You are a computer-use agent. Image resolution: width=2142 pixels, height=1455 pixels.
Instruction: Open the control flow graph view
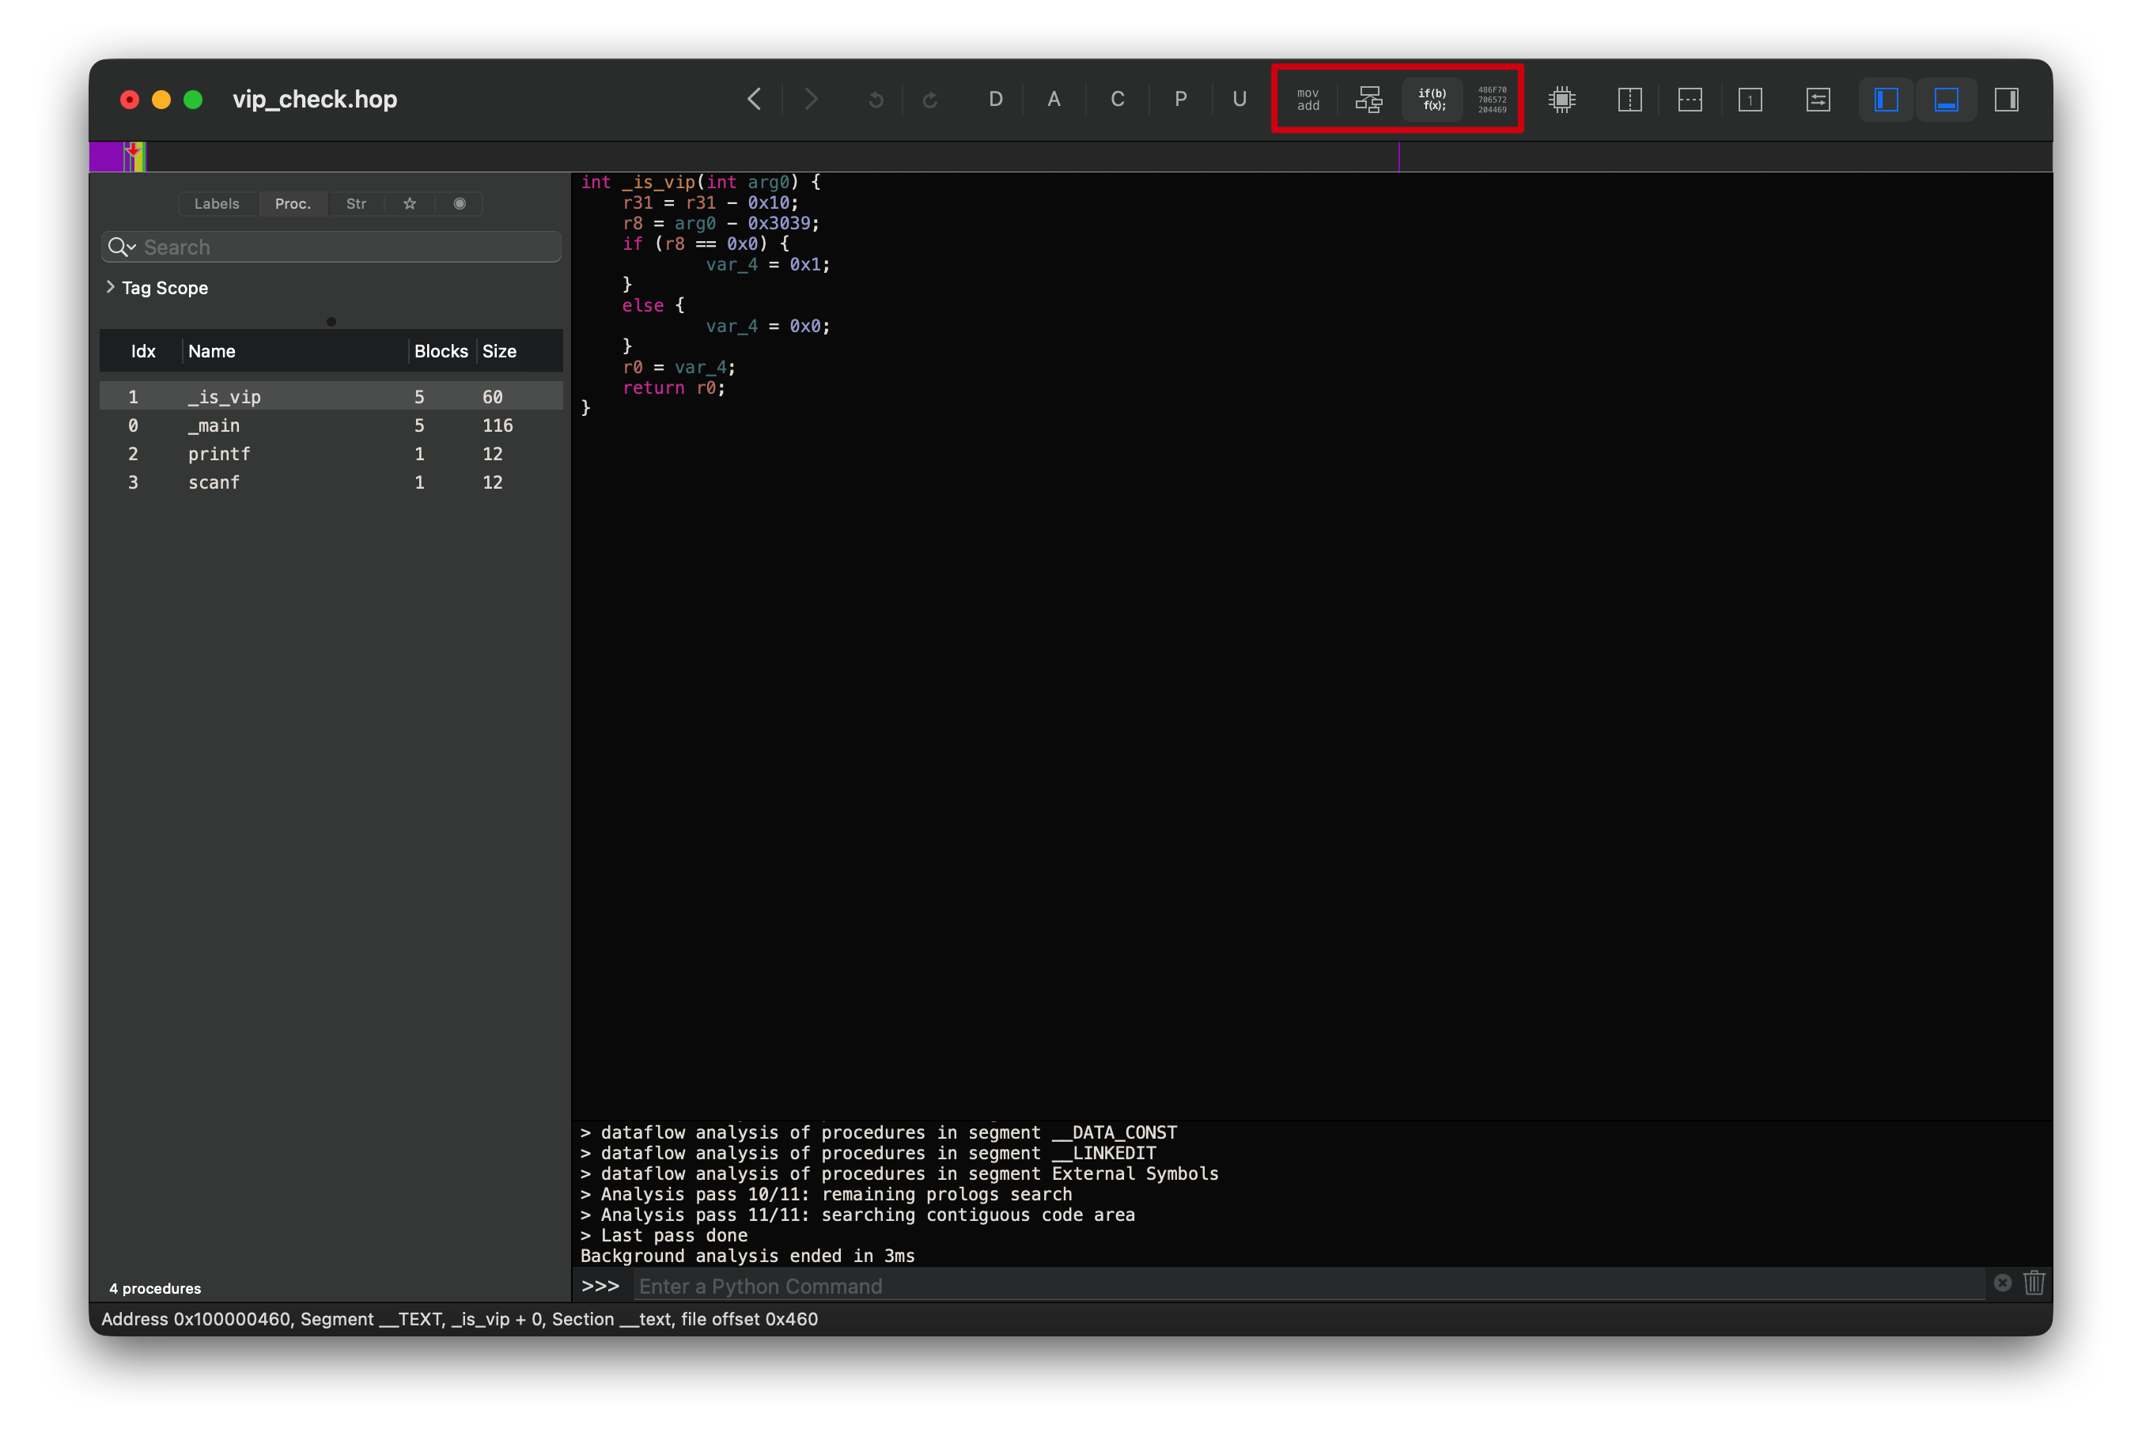click(x=1368, y=100)
